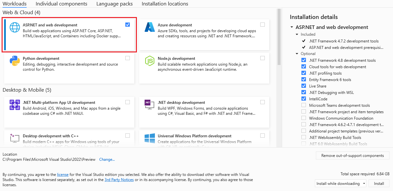393x191 pixels.
Task: Collapse ASP.NET and web development details
Action: tap(292, 27)
